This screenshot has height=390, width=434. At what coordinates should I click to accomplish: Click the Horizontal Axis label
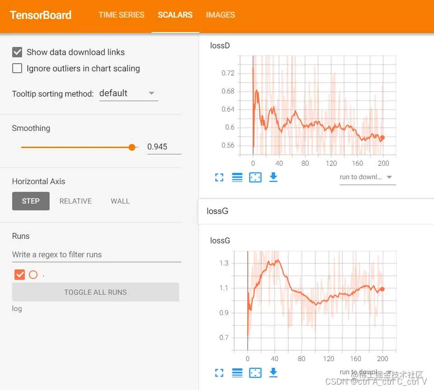(38, 181)
